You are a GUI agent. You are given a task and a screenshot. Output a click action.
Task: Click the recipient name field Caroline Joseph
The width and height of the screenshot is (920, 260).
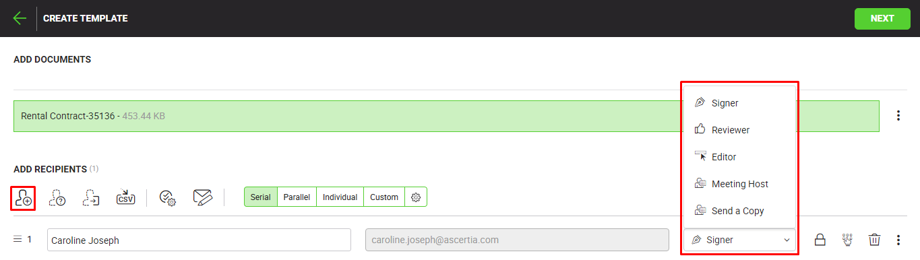(199, 240)
